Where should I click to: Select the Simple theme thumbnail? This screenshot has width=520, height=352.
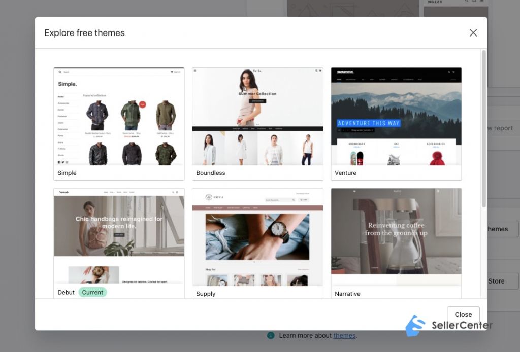pos(119,117)
